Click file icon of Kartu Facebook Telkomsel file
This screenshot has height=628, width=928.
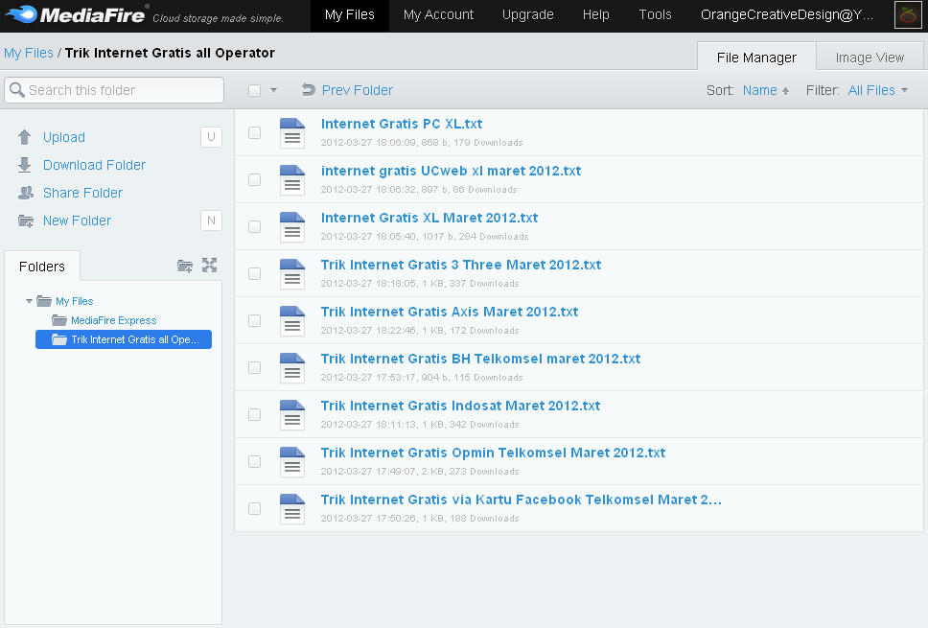292,508
